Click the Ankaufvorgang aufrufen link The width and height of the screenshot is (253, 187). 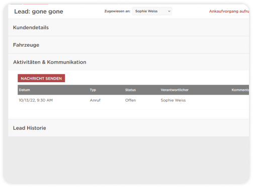(229, 11)
